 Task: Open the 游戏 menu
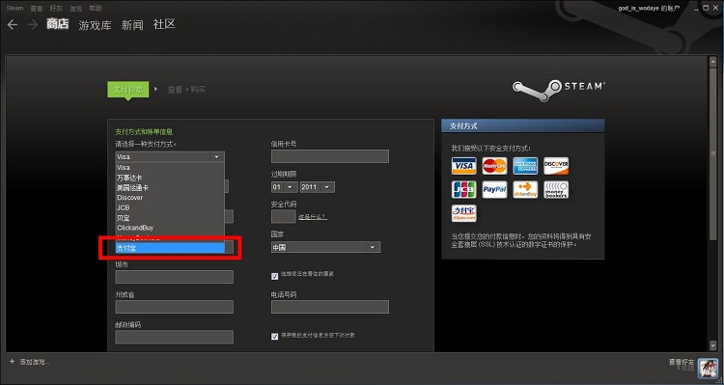pos(75,9)
